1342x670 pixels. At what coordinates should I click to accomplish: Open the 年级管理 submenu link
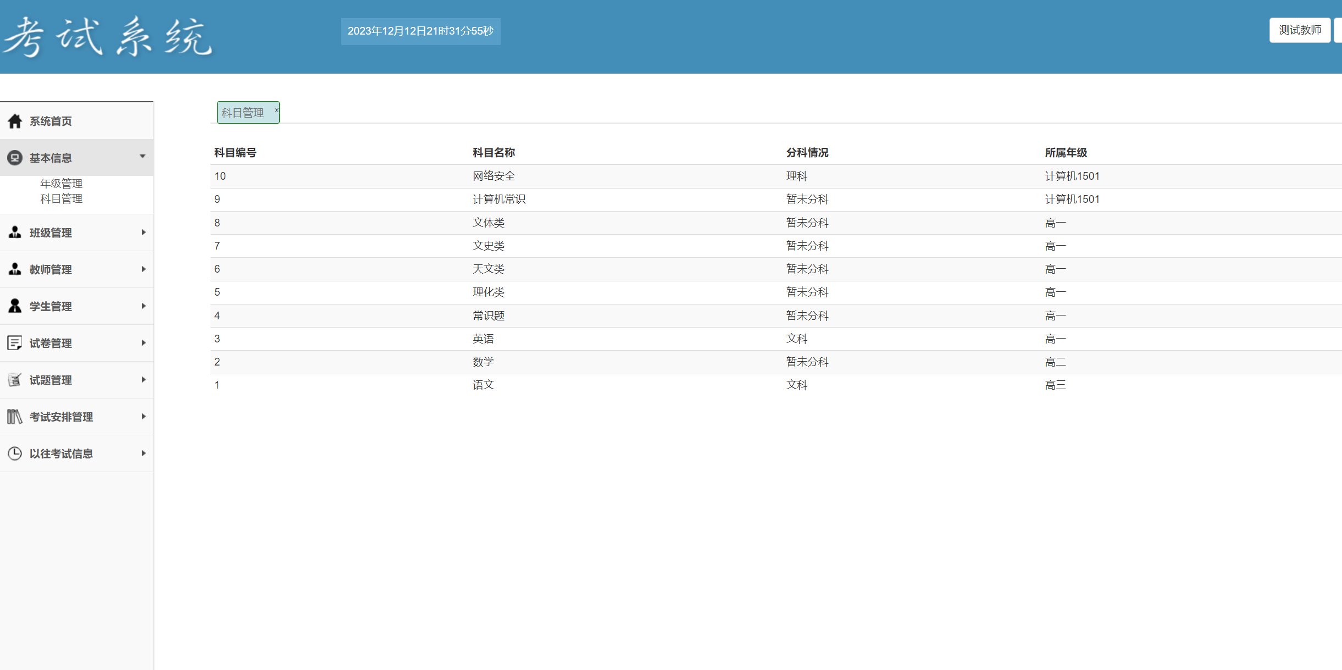point(61,184)
